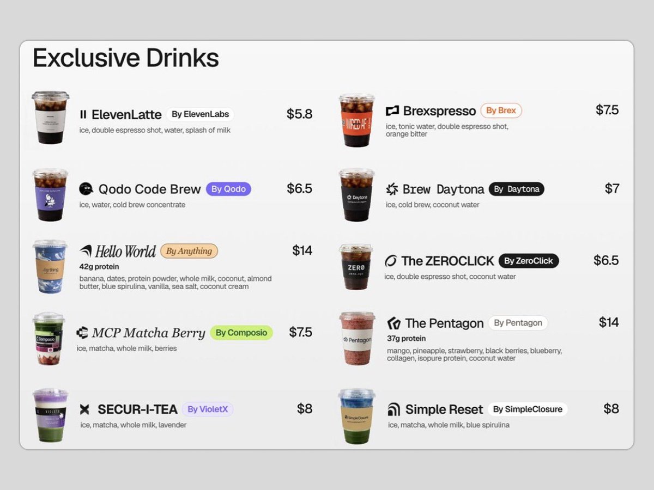Image resolution: width=654 pixels, height=490 pixels.
Task: Click the Pentagon logo beside The Pentagon
Action: click(x=393, y=323)
